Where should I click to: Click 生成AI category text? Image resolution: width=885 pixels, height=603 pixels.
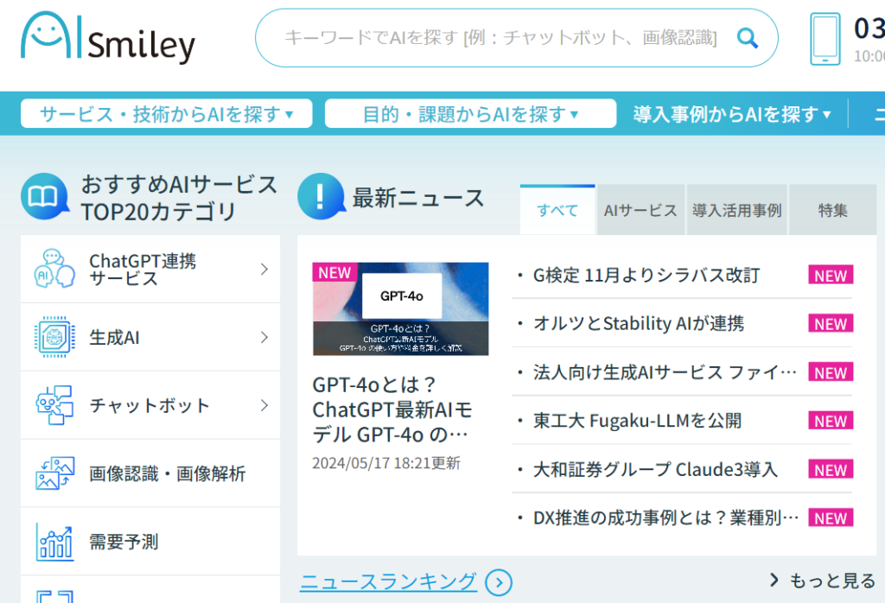coord(114,337)
